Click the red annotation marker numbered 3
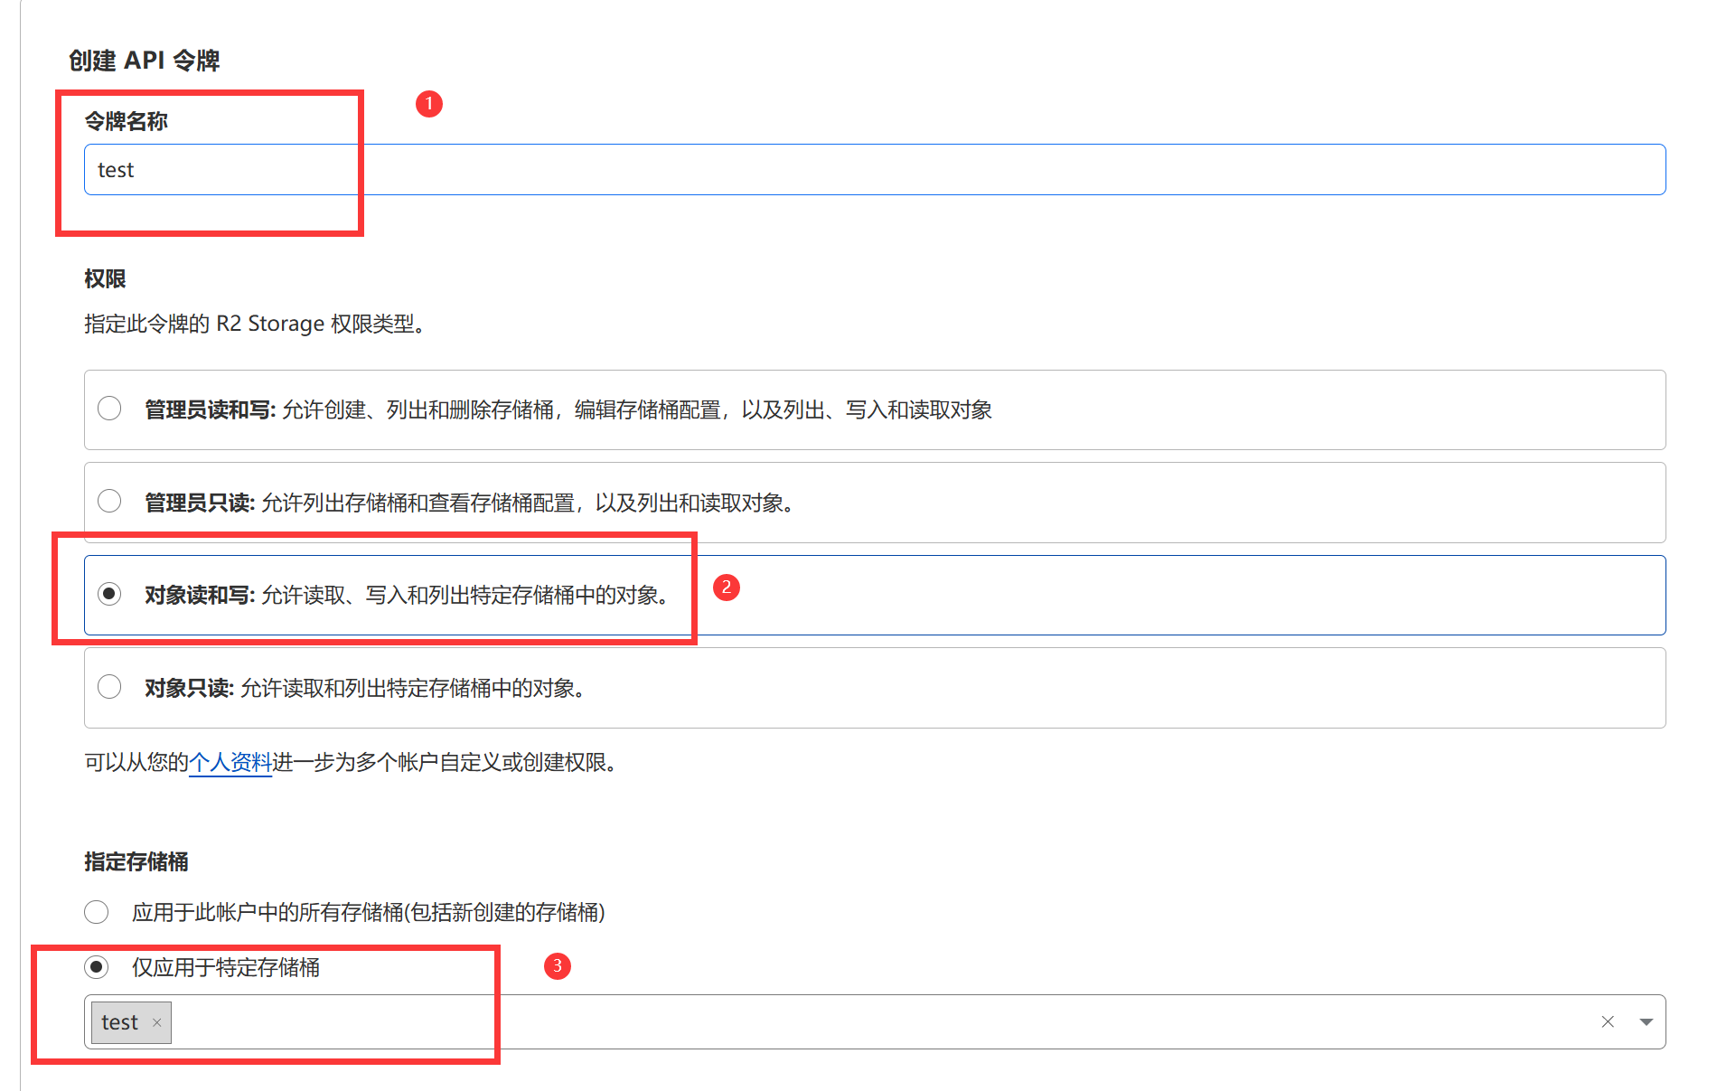The image size is (1717, 1091). click(x=558, y=966)
